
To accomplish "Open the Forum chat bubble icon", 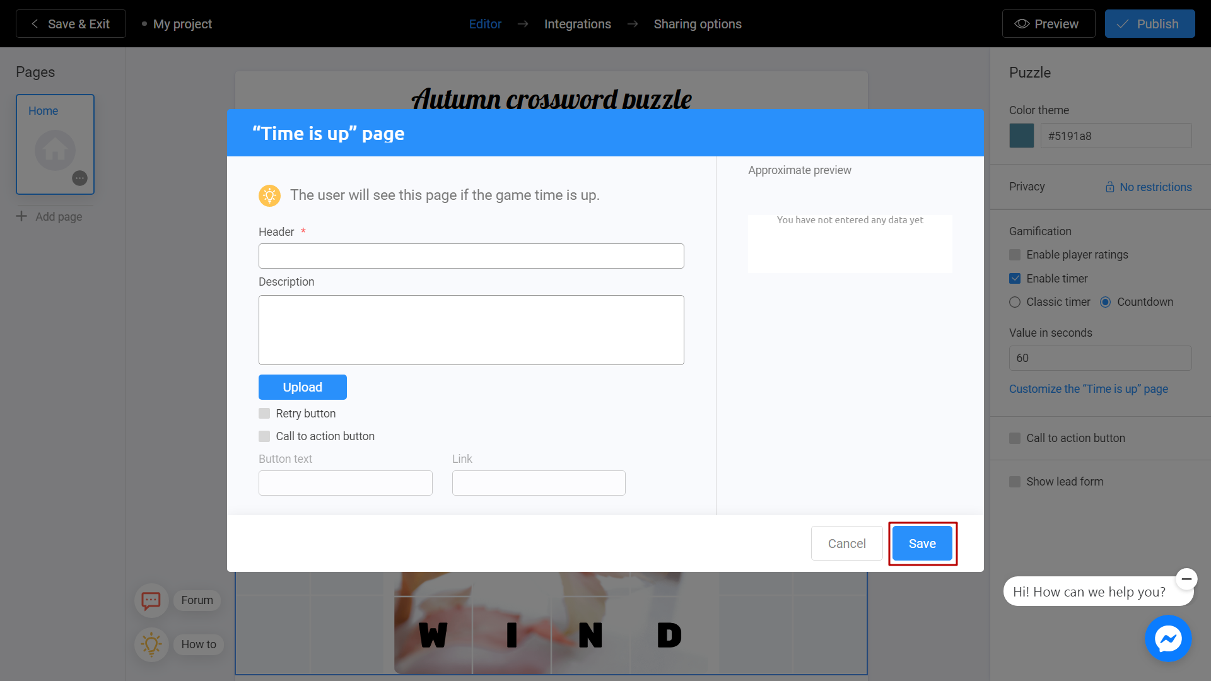I will pos(151,600).
